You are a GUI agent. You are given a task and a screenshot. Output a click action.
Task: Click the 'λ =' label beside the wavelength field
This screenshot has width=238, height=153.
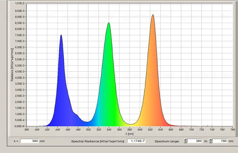pos(16,141)
